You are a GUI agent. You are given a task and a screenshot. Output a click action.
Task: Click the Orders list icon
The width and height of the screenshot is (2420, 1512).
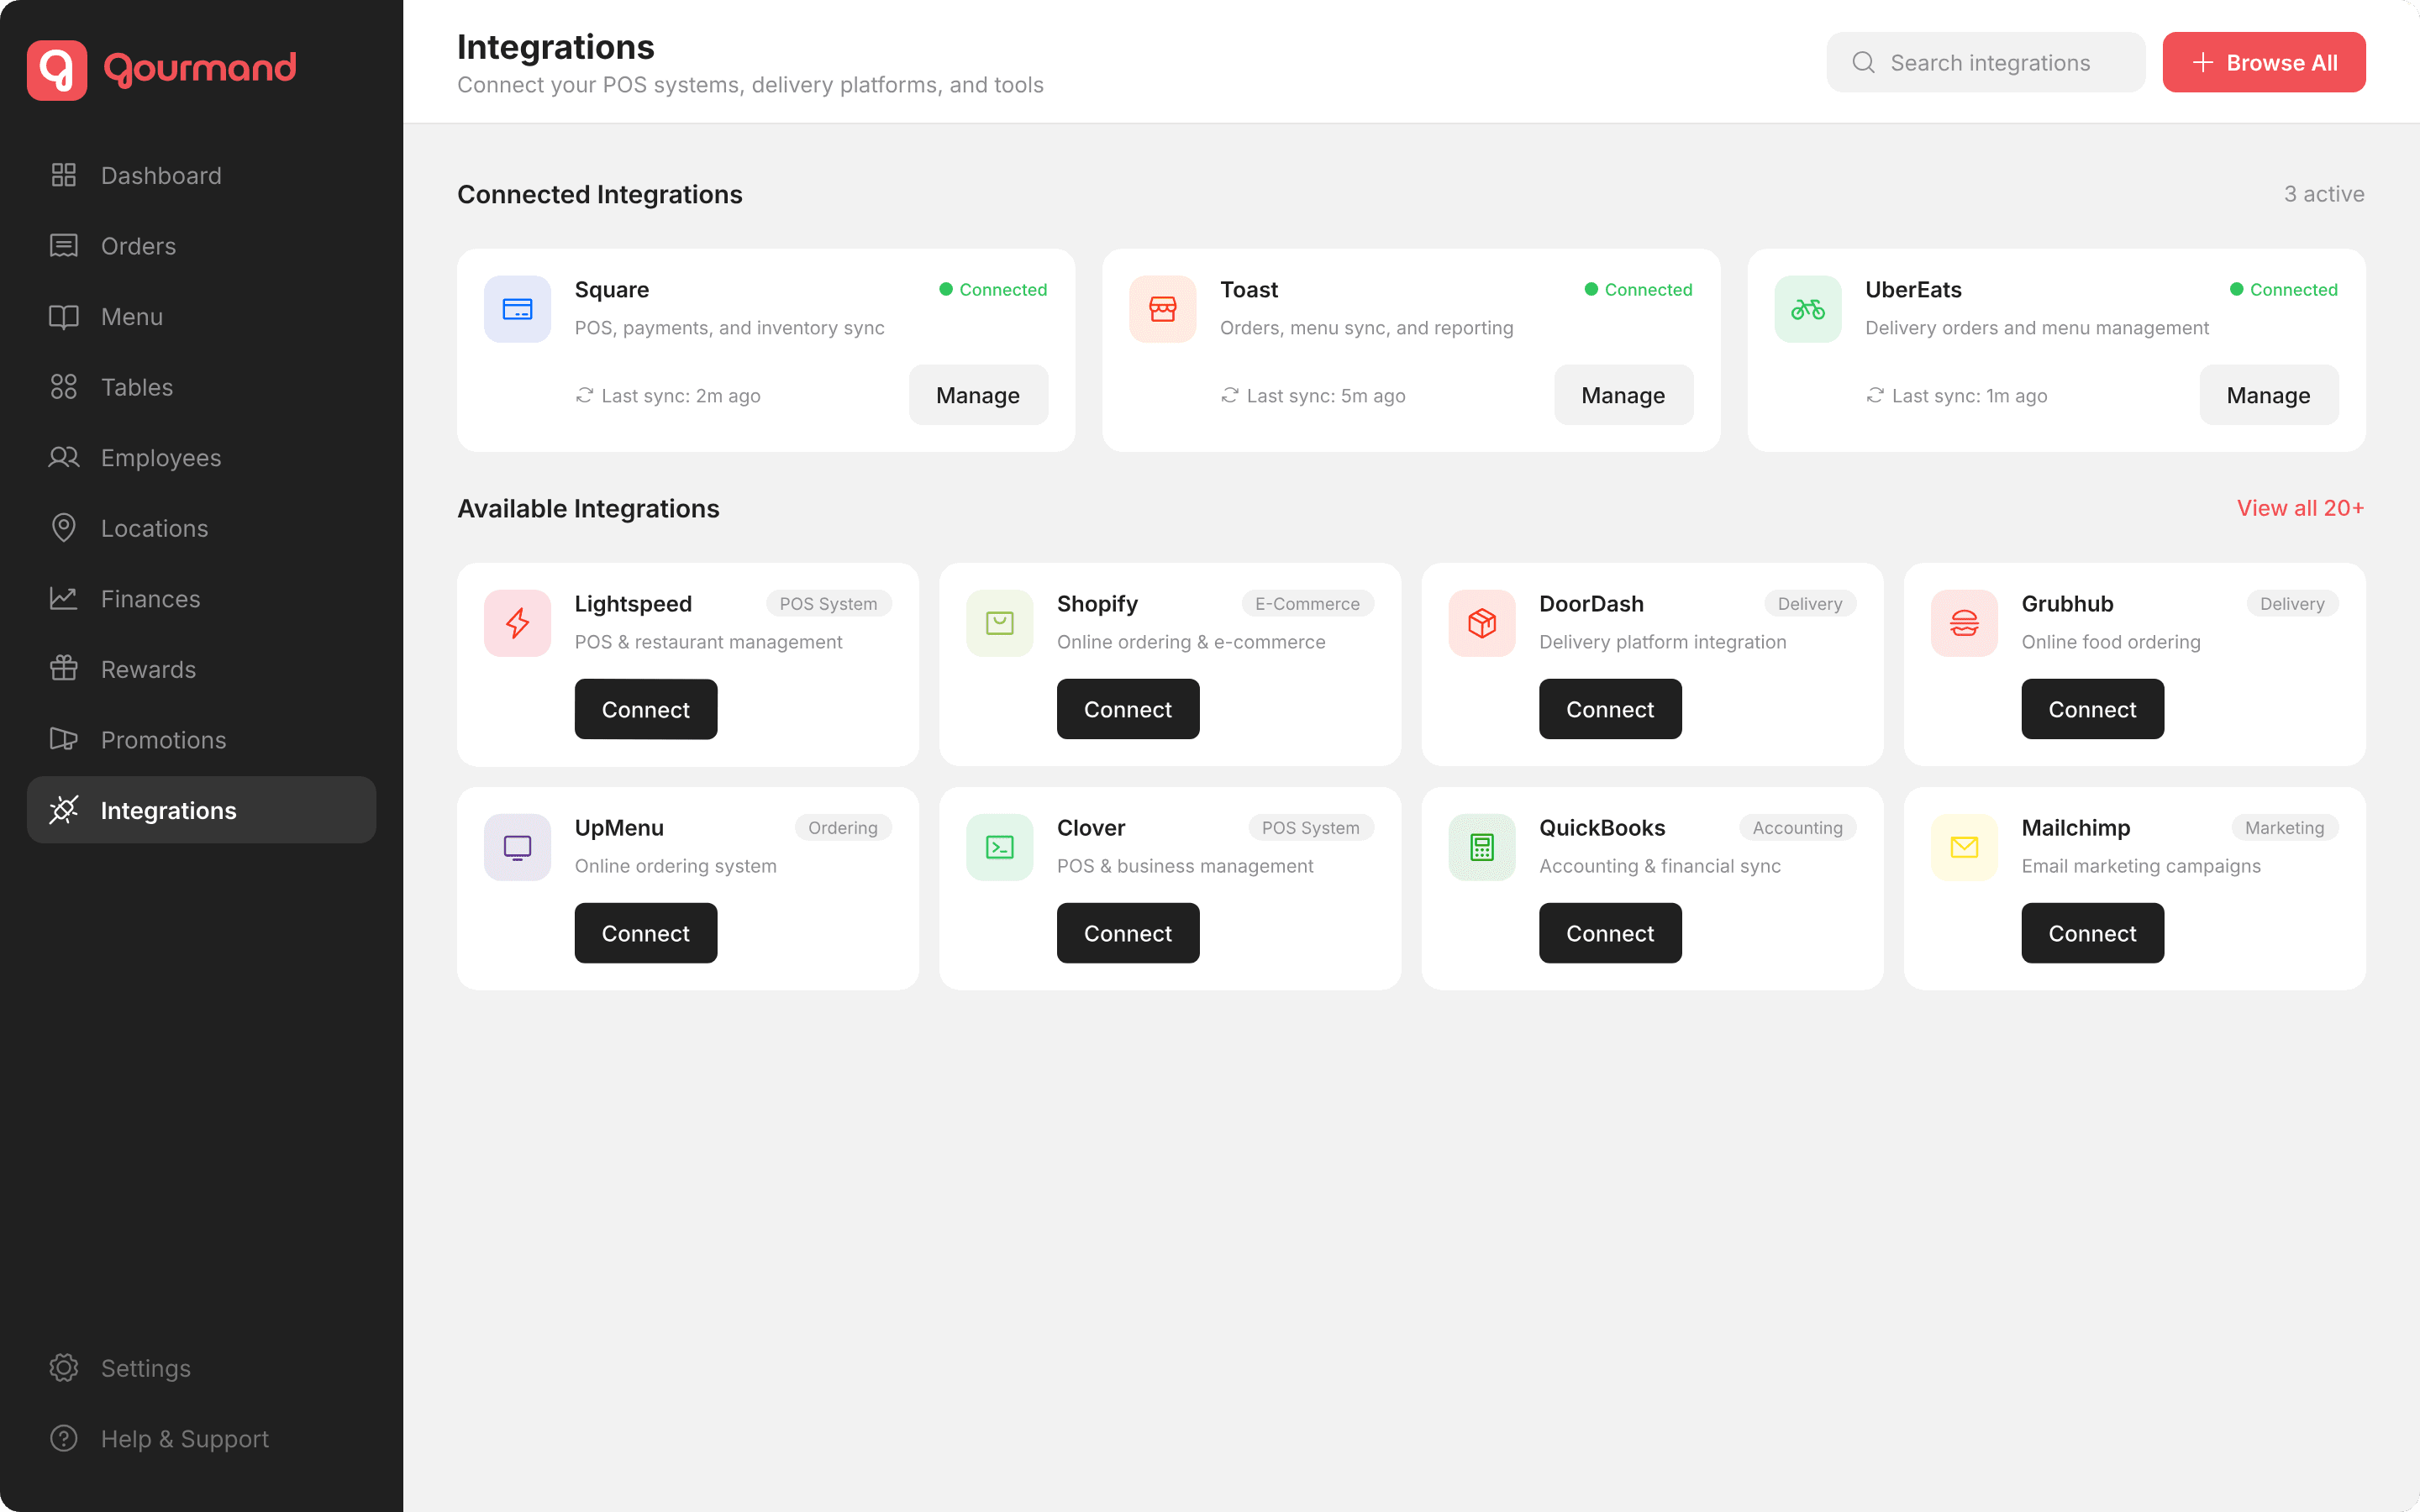[x=64, y=246]
